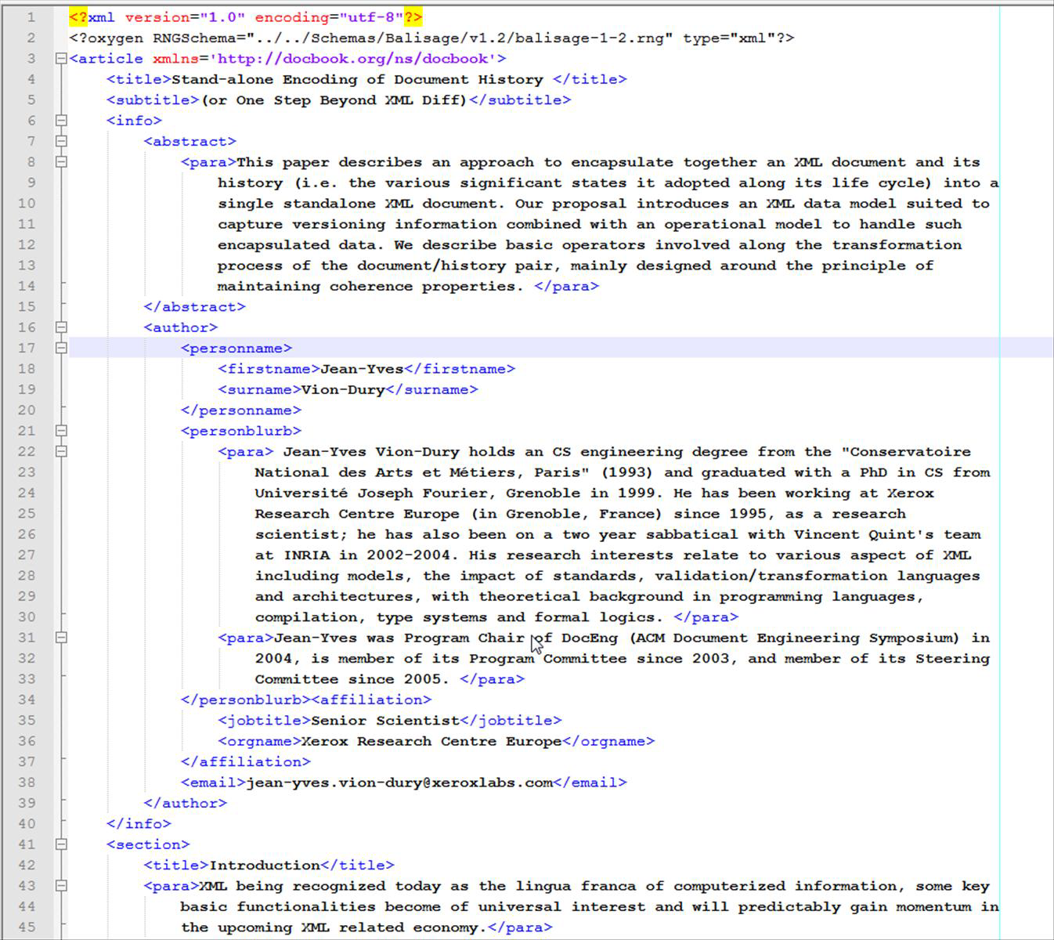The image size is (1054, 940).
Task: Collapse the para fold marker on line 22
Action: (61, 451)
